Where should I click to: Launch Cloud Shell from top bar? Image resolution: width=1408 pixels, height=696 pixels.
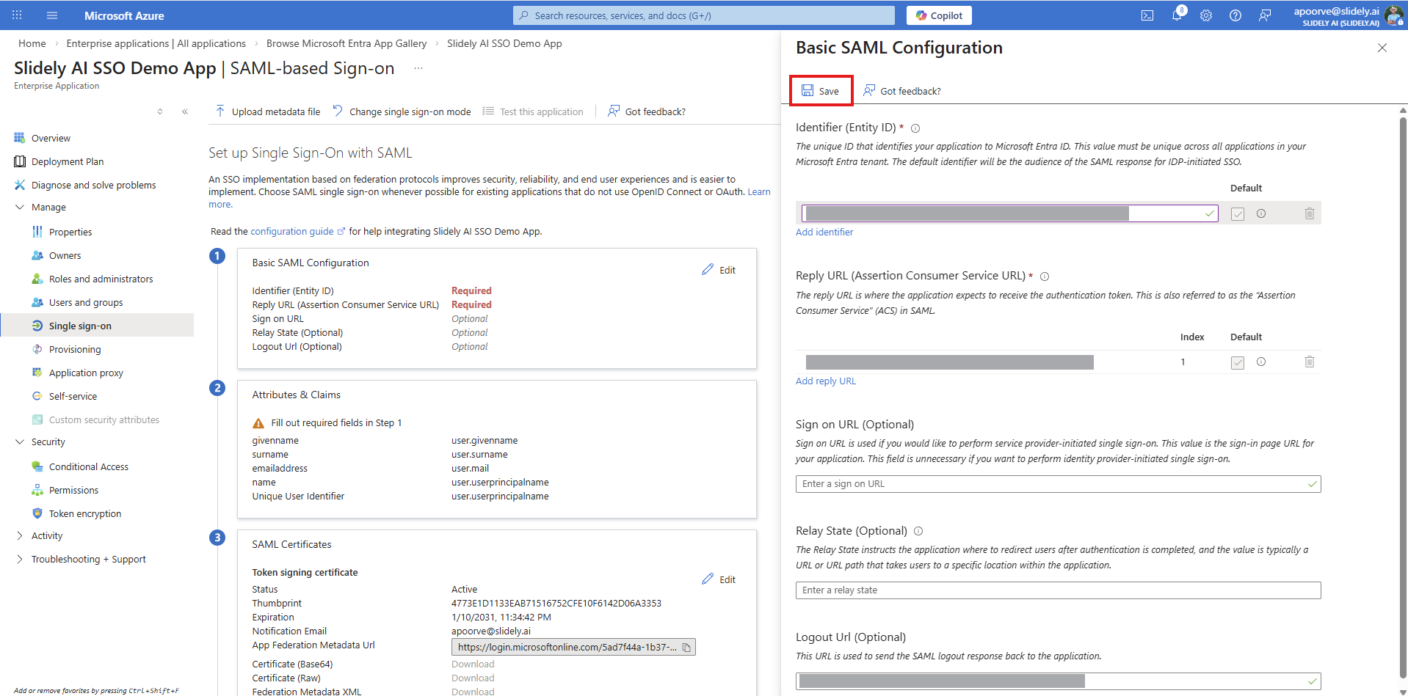click(1147, 15)
